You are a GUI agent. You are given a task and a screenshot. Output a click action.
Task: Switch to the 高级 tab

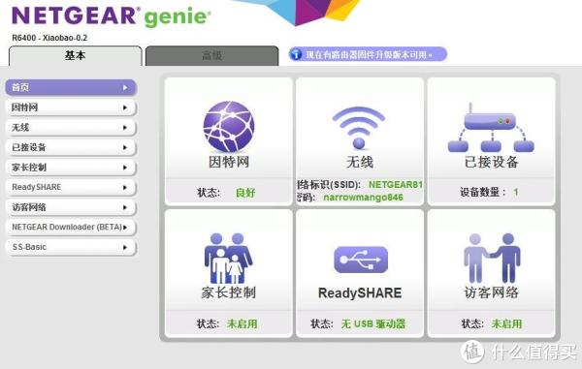(x=211, y=56)
